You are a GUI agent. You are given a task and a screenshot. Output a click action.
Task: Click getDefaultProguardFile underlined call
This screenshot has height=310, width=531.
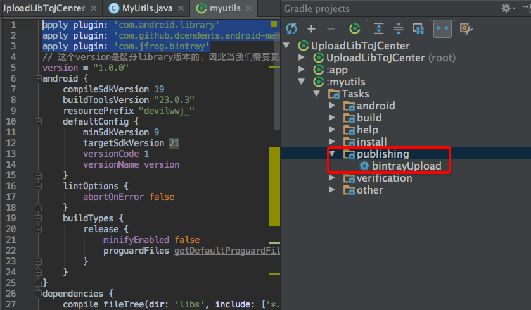[x=227, y=251]
